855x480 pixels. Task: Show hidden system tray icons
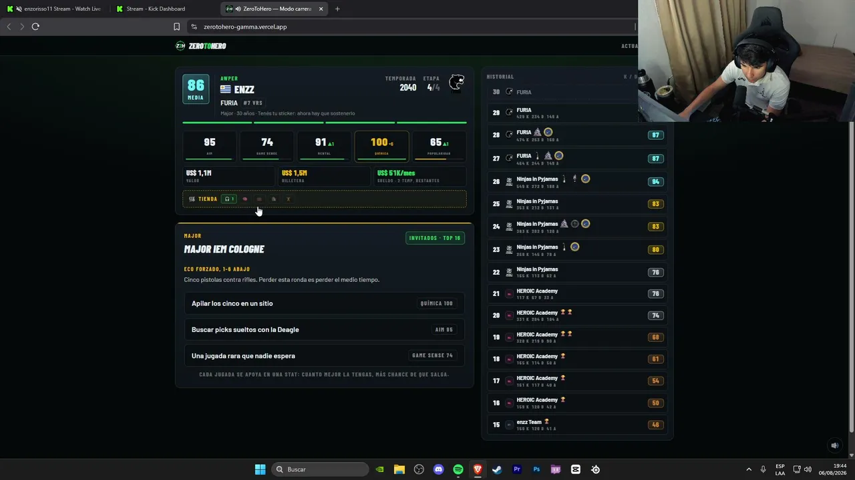[749, 469]
